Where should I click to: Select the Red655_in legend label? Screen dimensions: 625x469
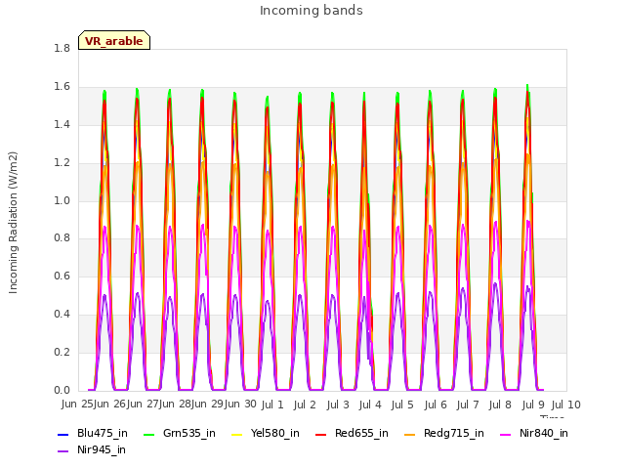[361, 433]
